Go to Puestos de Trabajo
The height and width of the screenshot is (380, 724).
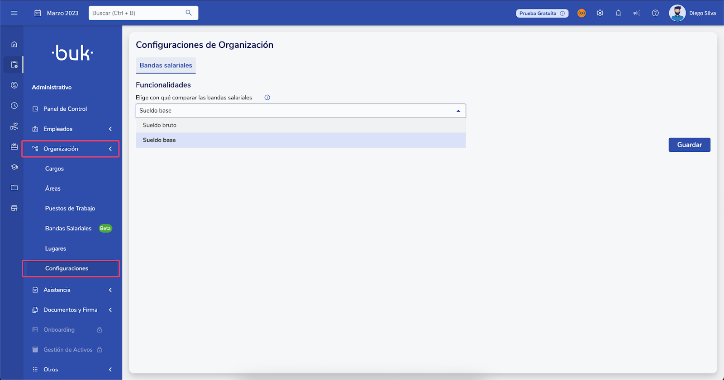[70, 208]
